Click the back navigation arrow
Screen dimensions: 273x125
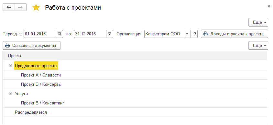pos(9,7)
